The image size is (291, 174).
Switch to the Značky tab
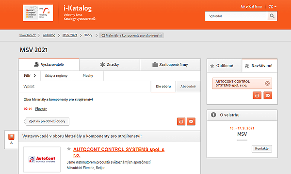(110, 65)
